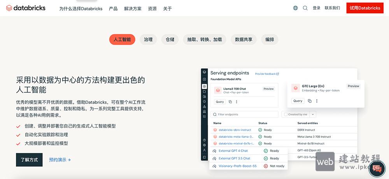Screen dimensions: 389x179
Task: Open kebab menu on Llama3 70B Chat card
Action: point(237,102)
